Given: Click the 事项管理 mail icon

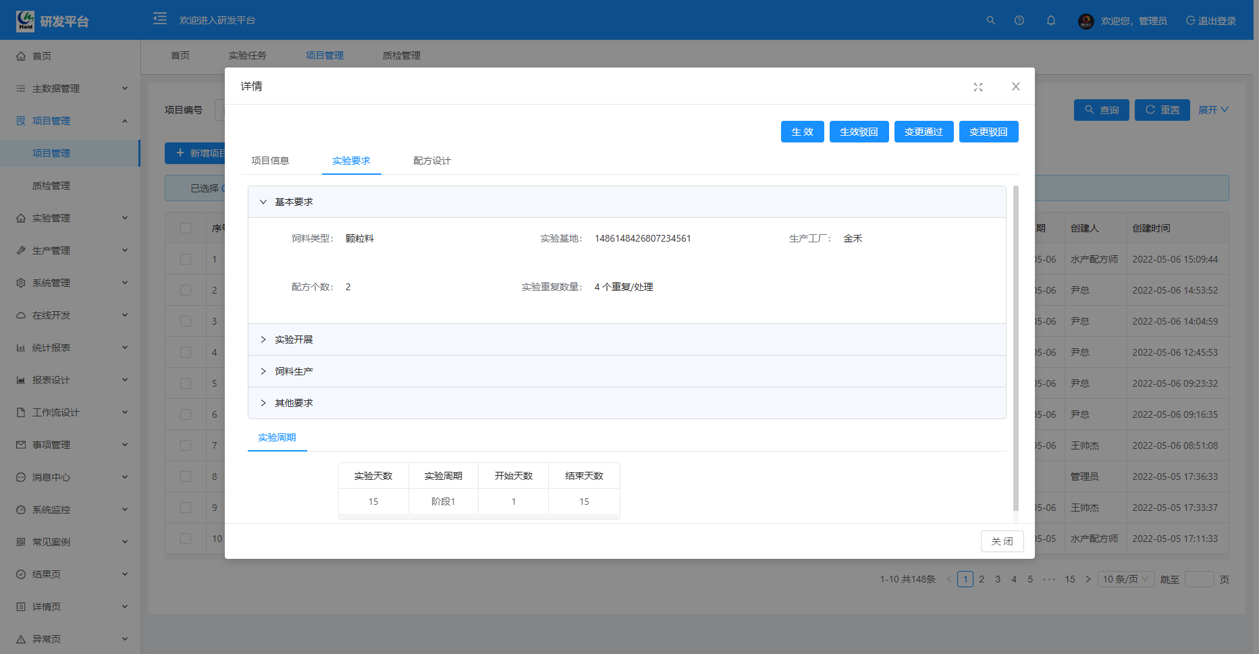Looking at the screenshot, I should [21, 445].
